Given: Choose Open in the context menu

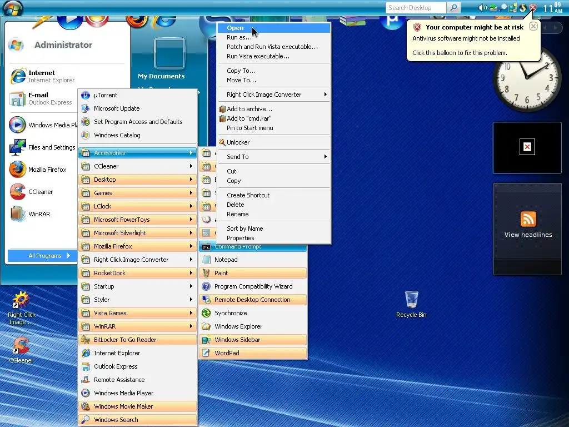Looking at the screenshot, I should [274, 28].
